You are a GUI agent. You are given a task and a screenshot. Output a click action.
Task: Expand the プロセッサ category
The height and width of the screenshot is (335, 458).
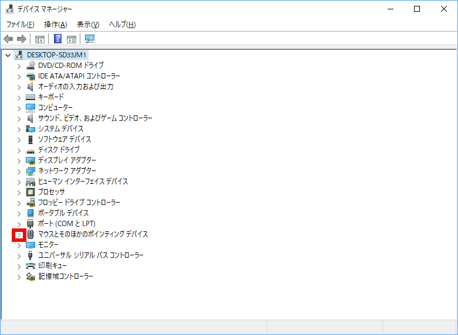[19, 193]
